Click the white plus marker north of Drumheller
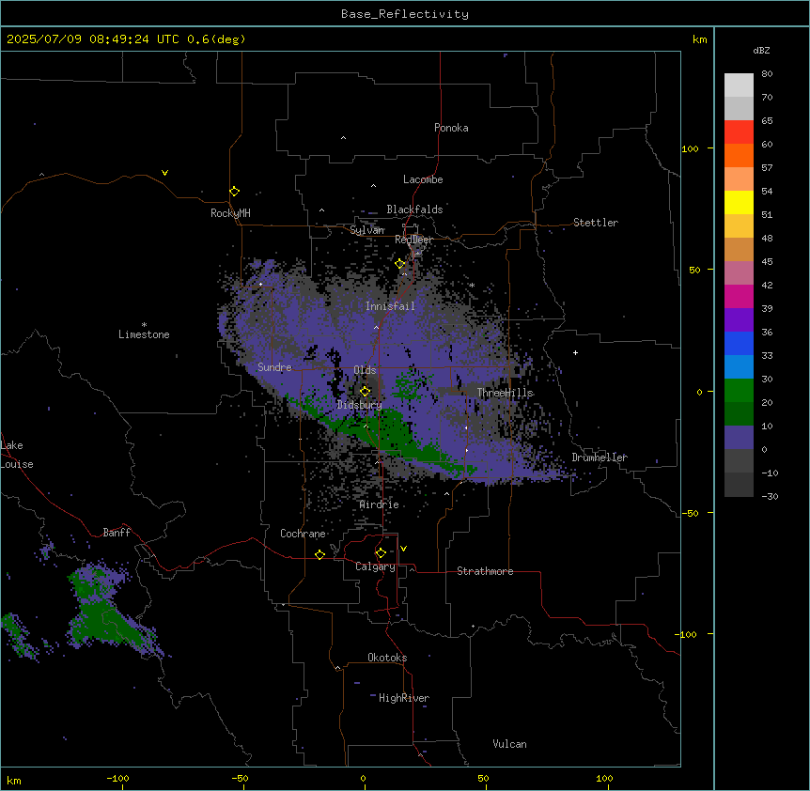 [x=575, y=352]
